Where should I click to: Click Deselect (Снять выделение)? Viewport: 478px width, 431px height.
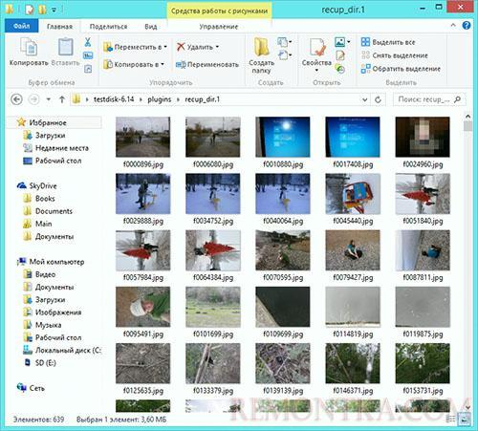pyautogui.click(x=395, y=55)
